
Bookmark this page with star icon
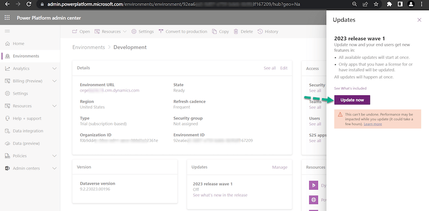[376, 5]
